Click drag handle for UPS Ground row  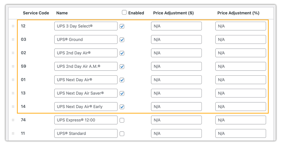pos(13,40)
